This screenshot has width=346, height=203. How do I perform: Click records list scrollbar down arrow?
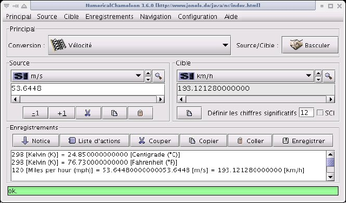pos(330,177)
